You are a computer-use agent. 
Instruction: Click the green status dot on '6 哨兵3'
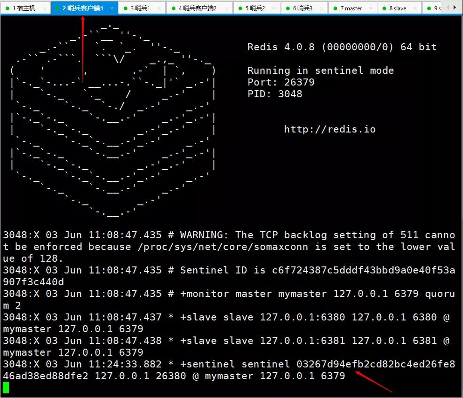tap(288, 8)
